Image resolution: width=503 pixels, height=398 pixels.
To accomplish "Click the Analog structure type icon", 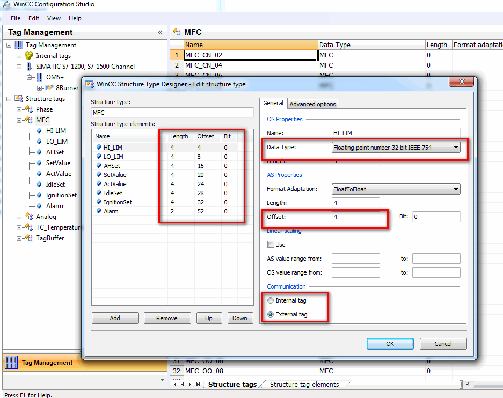I will pos(29,217).
